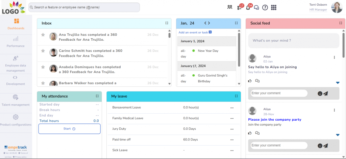Click the Start attendance button
Viewport: 346px width, 159px height.
[70, 129]
